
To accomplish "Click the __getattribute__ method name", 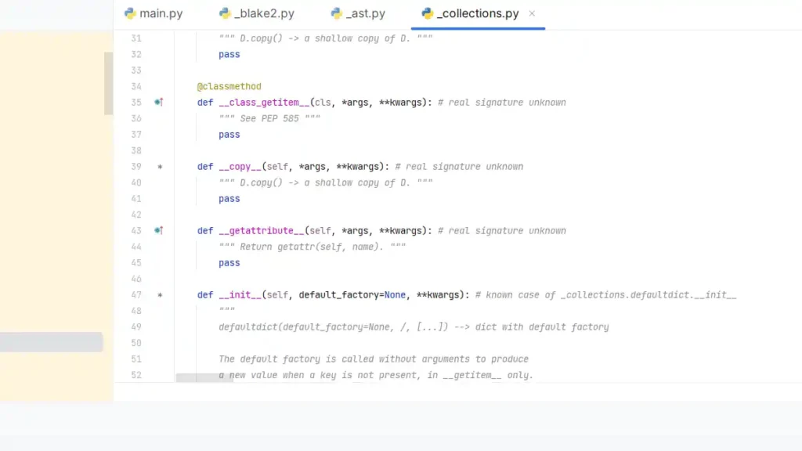I will tap(262, 231).
